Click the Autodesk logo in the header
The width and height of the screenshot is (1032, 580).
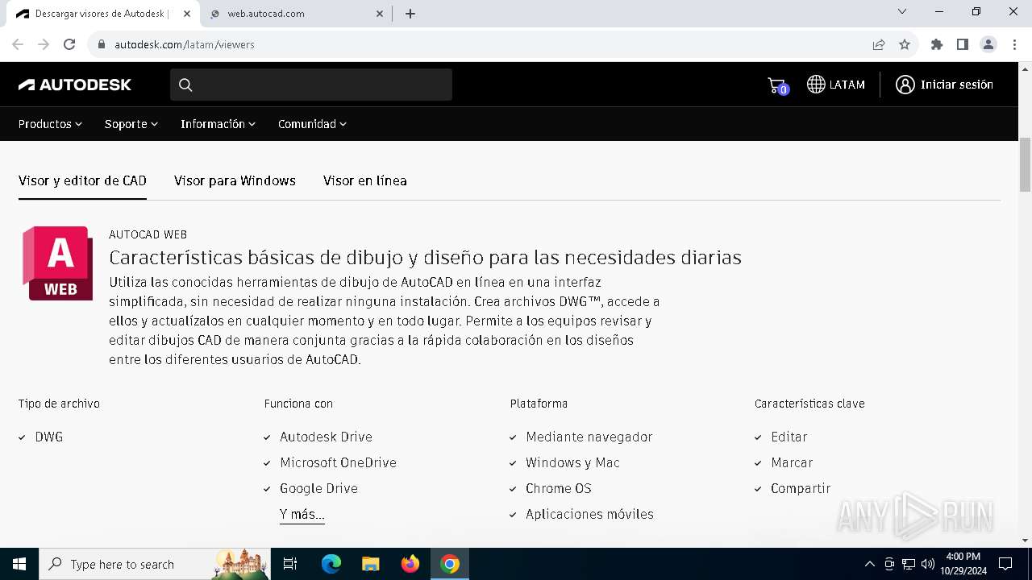[x=75, y=85]
